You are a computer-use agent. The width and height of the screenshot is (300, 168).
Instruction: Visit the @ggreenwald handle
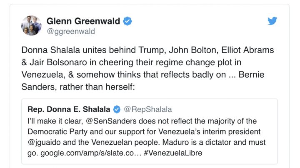[x=71, y=32]
